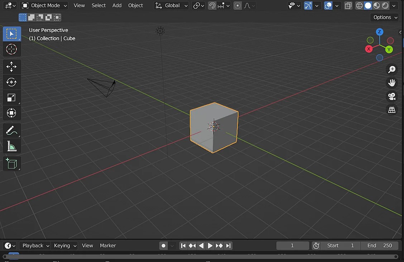Select the Move tool in the toolbar
404x262 pixels.
[12, 66]
